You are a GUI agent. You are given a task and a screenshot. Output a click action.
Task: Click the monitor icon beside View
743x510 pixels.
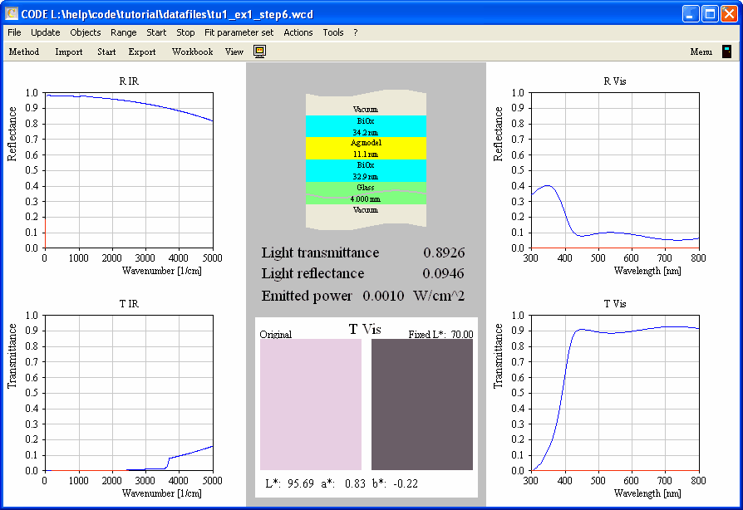[x=259, y=51]
